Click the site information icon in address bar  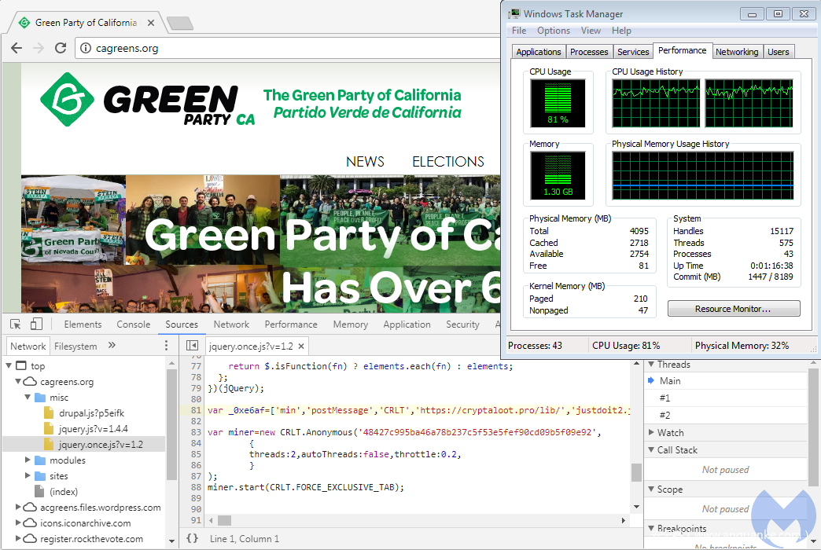[85, 49]
